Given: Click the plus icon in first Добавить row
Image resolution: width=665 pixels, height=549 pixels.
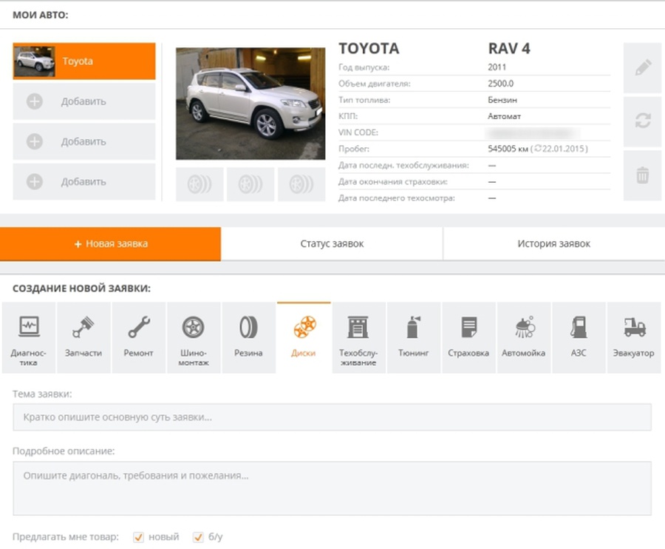Looking at the screenshot, I should click(x=34, y=101).
